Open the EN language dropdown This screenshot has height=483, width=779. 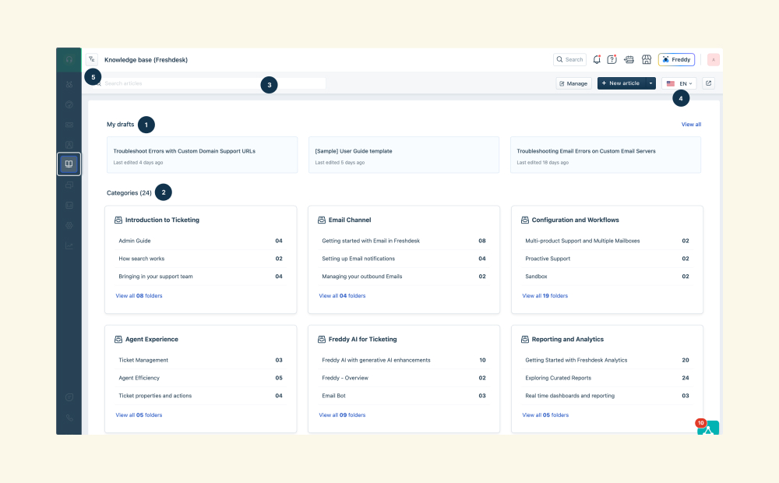pos(679,83)
